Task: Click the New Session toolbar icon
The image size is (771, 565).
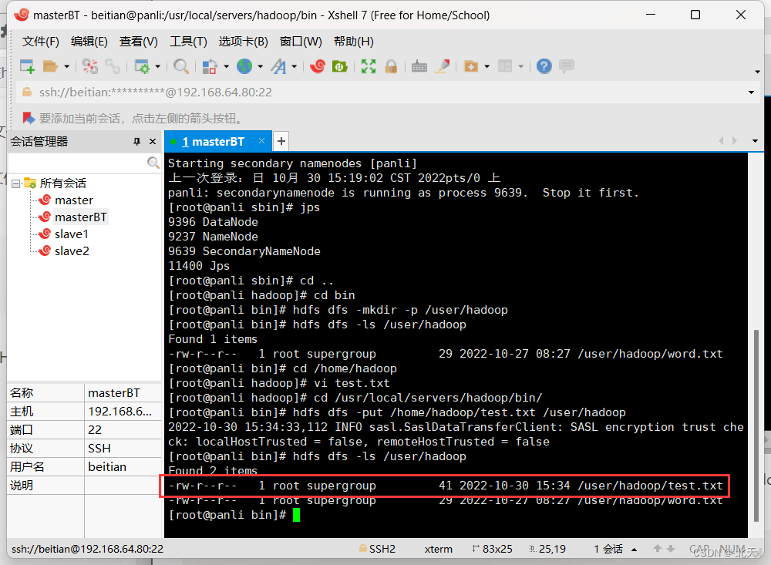Action: 27,66
